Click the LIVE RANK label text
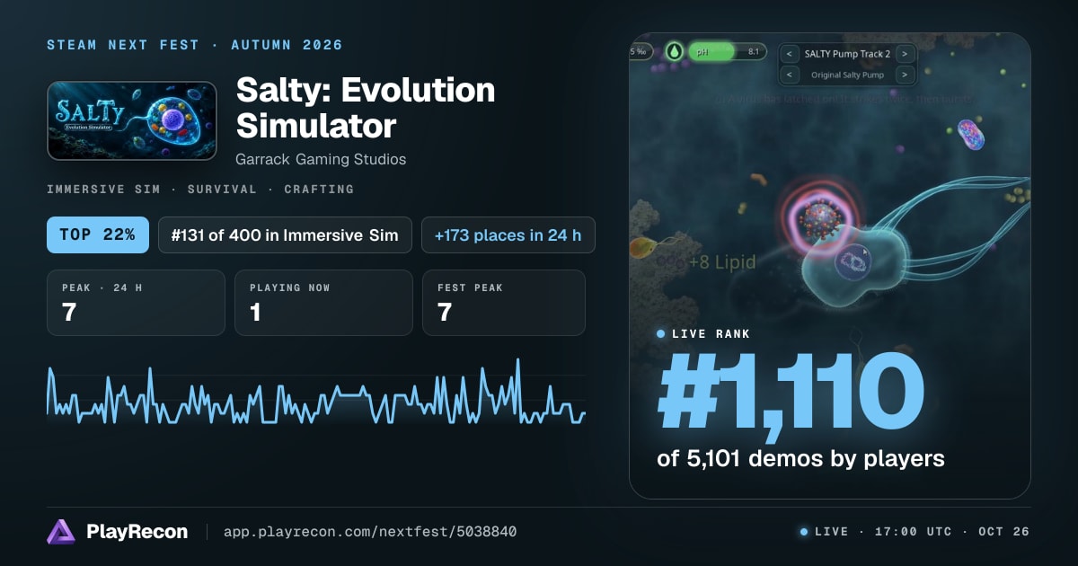The height and width of the screenshot is (566, 1078). (x=711, y=334)
